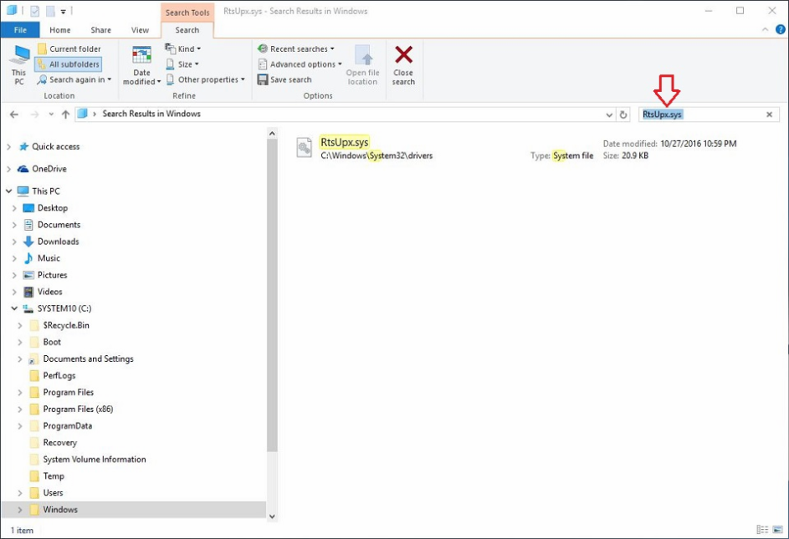Click Open file location button

coord(363,65)
